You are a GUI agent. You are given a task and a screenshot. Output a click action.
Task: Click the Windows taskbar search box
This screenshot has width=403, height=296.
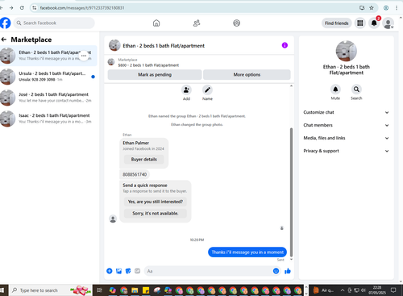(x=51, y=290)
